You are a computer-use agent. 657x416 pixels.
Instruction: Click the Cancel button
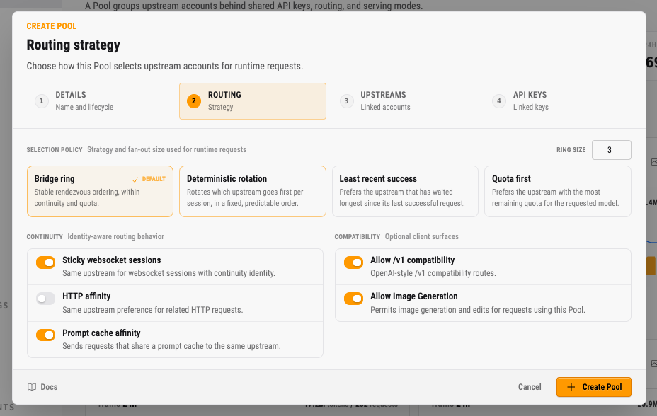click(530, 387)
